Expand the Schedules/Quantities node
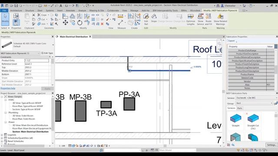Viewport: 278px width, 156px height. point(2,138)
